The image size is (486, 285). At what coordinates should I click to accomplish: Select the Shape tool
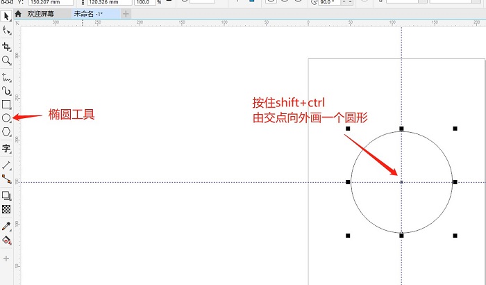(6, 30)
